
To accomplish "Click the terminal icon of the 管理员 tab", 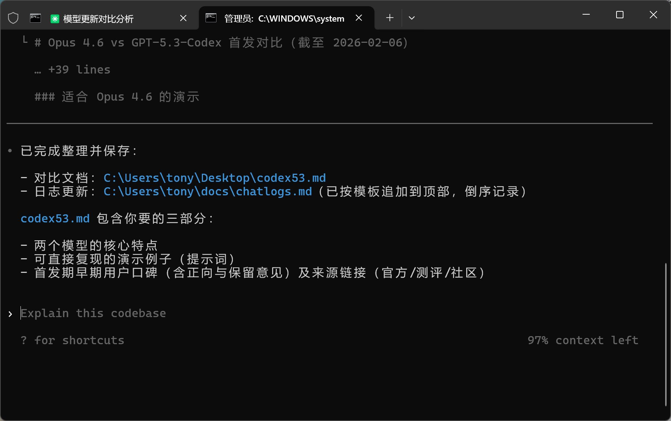I will click(x=211, y=18).
